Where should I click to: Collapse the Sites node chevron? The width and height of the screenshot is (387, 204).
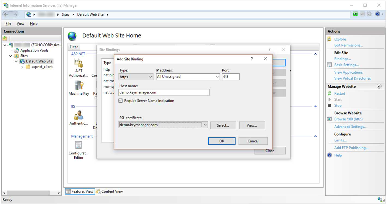[11, 56]
